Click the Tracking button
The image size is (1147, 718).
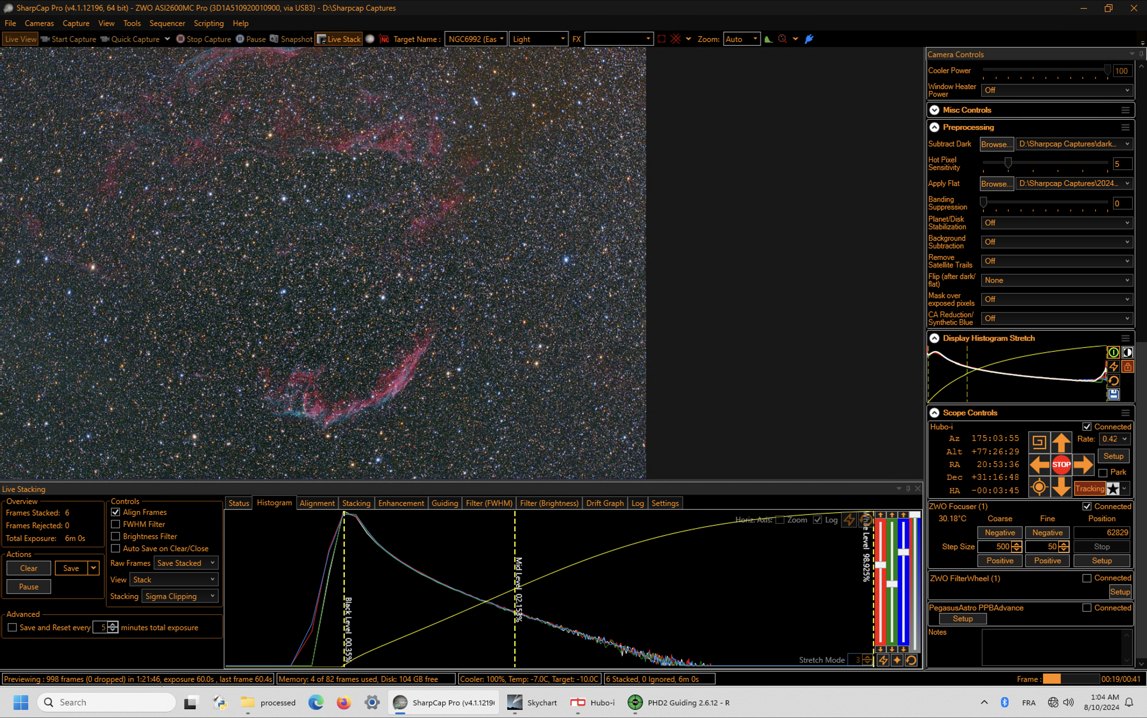pos(1090,489)
